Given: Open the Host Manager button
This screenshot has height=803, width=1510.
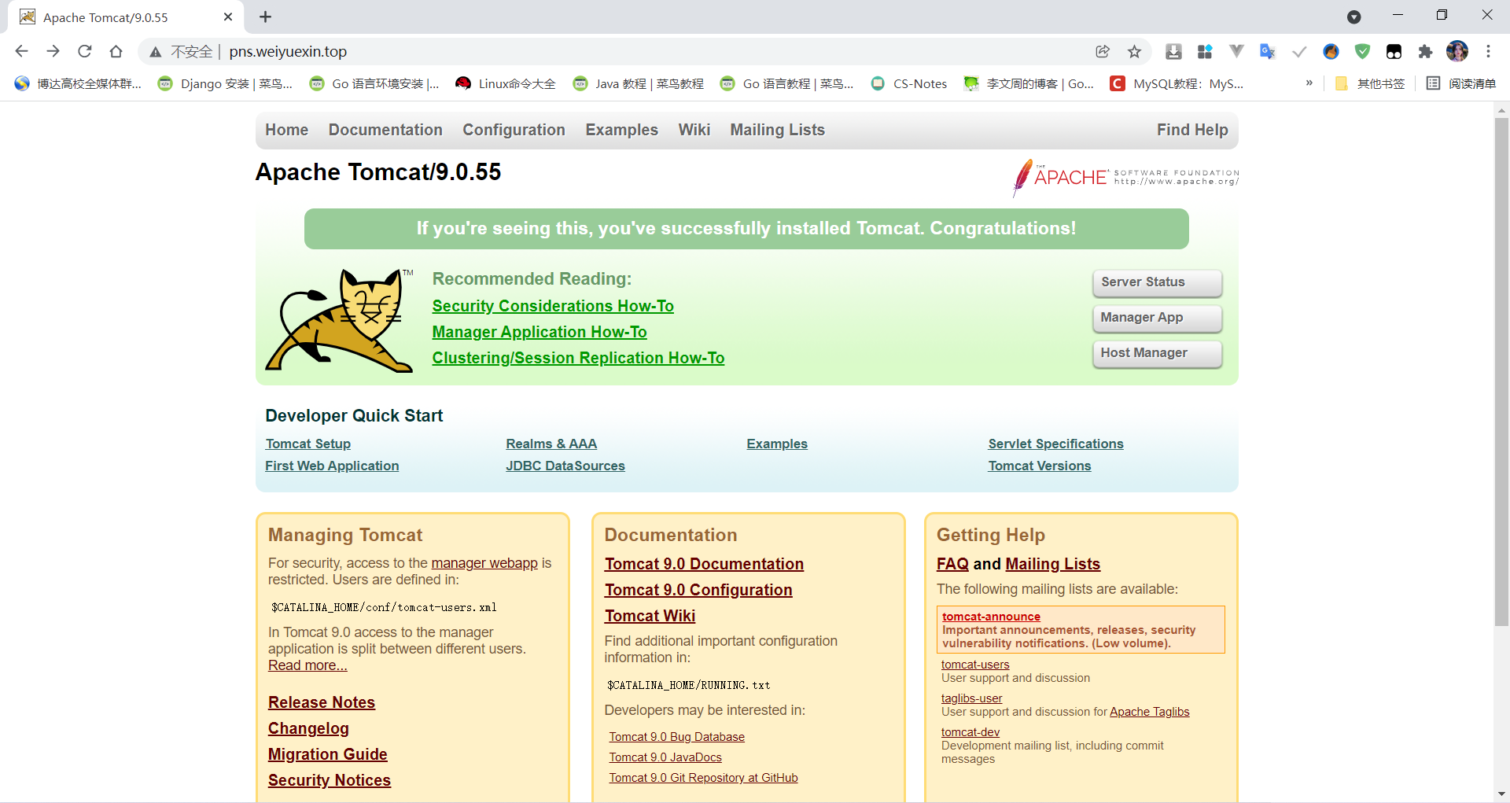Looking at the screenshot, I should (1157, 353).
